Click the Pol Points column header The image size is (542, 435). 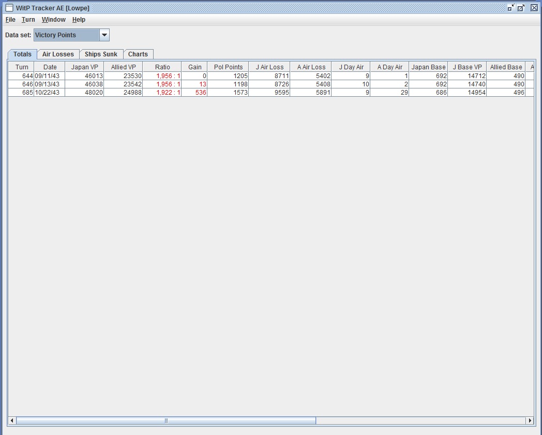point(228,67)
